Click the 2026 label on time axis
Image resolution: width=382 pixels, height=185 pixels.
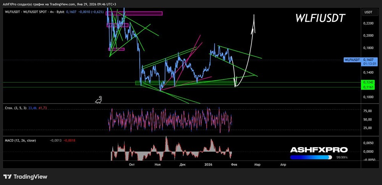(208, 164)
